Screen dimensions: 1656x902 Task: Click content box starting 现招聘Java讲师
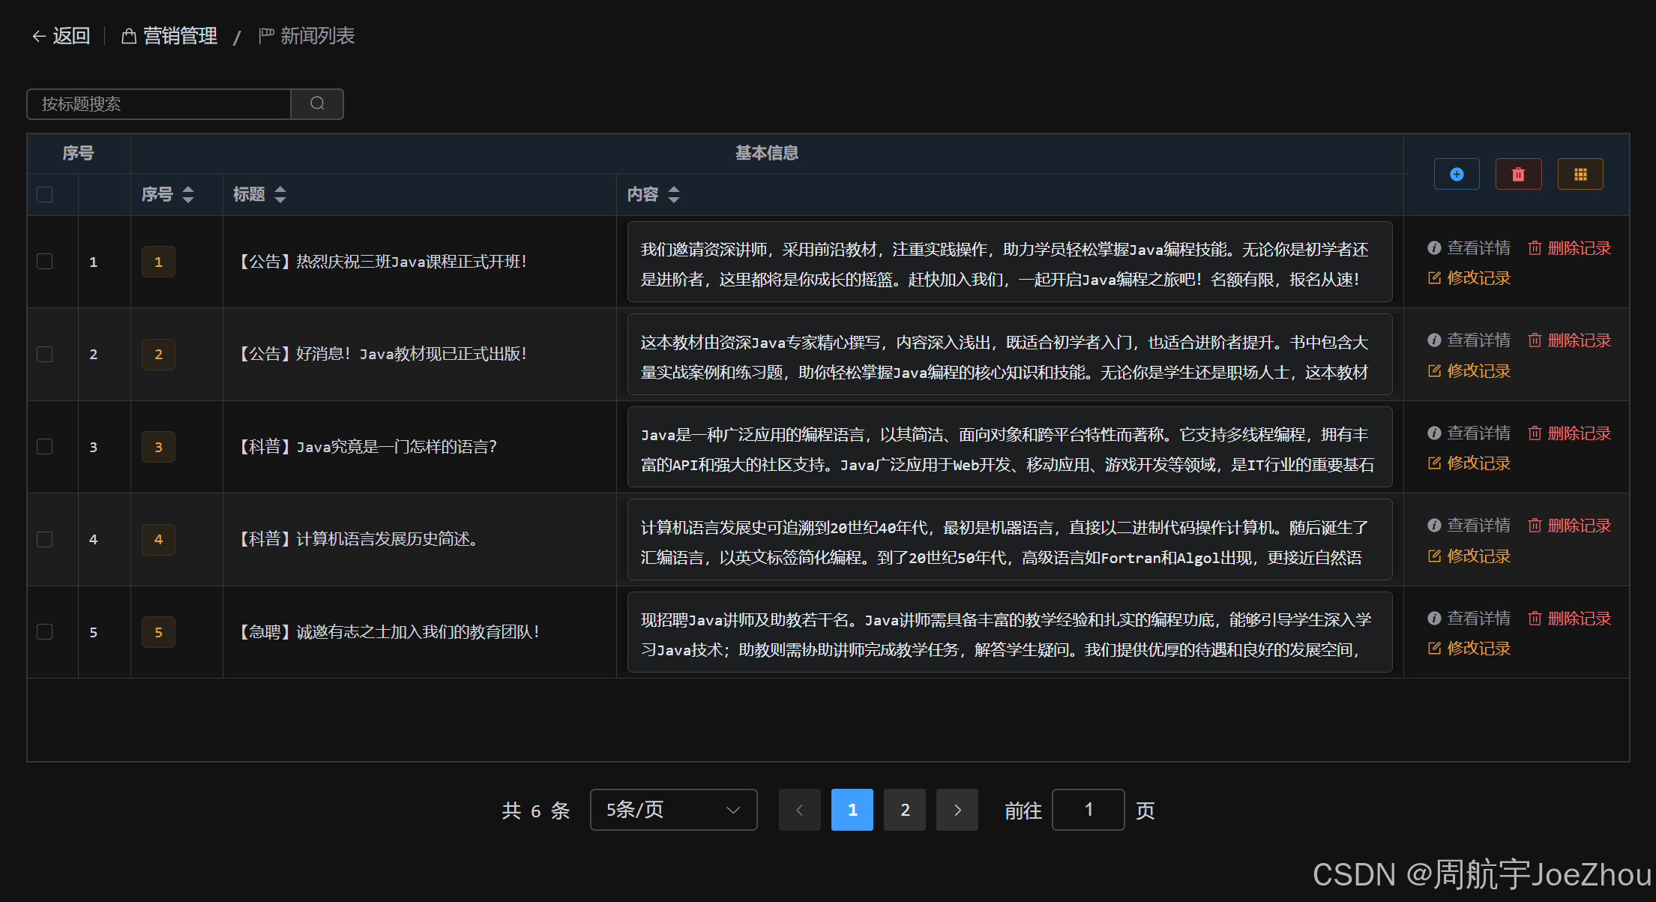(1010, 632)
